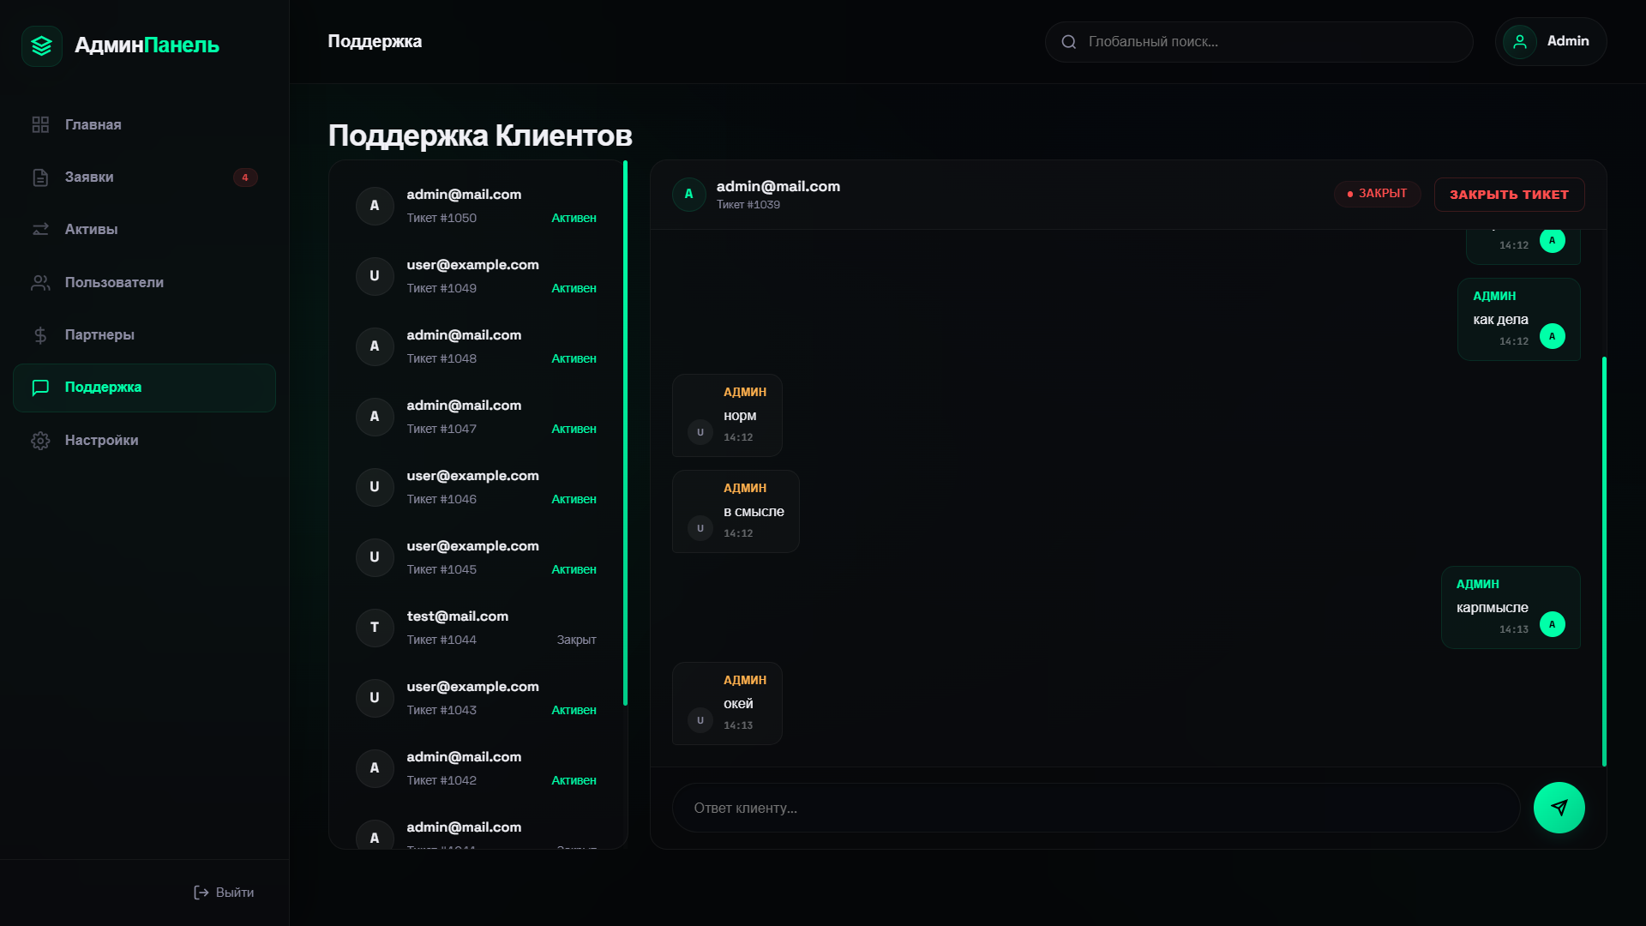
Task: Click the ticket list vertical scrollbar
Action: point(625,433)
